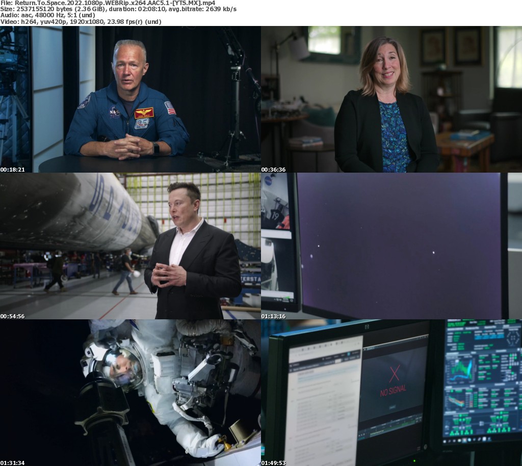Click the smartwatch on the man's wrist
Viewport: 522px width, 466px height.
(x=156, y=148)
